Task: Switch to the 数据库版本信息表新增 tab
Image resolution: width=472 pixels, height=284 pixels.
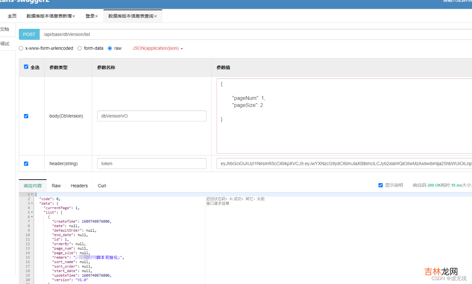Action: coord(49,16)
